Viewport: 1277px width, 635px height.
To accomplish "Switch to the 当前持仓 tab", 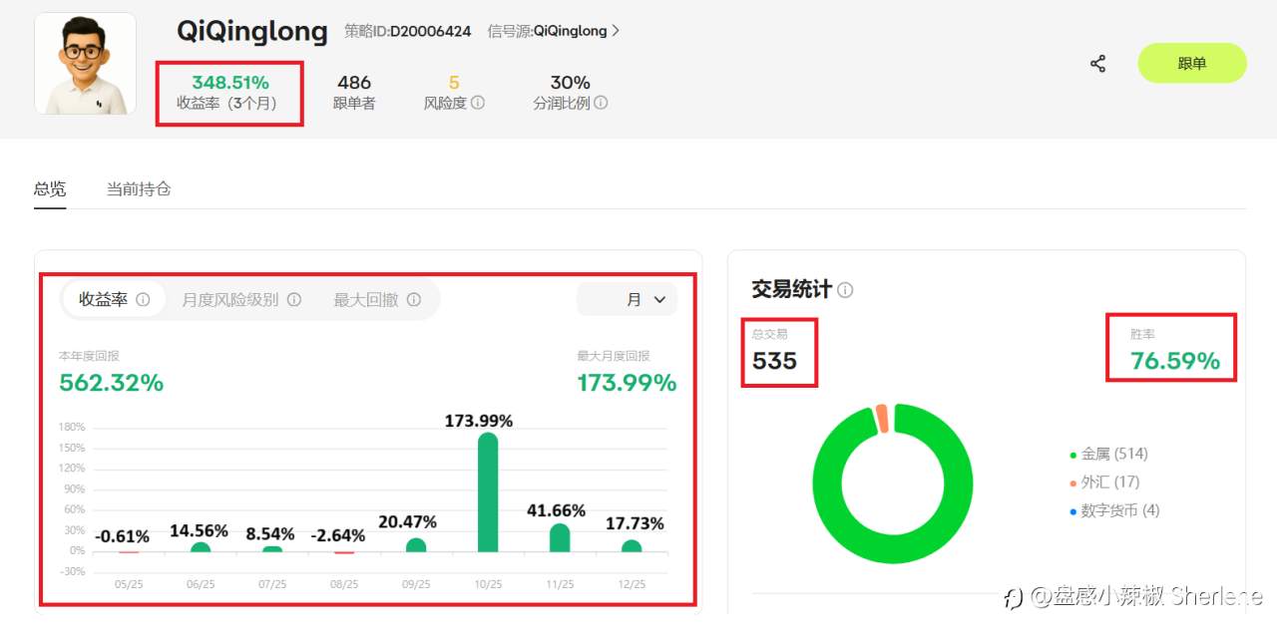I will click(x=139, y=188).
